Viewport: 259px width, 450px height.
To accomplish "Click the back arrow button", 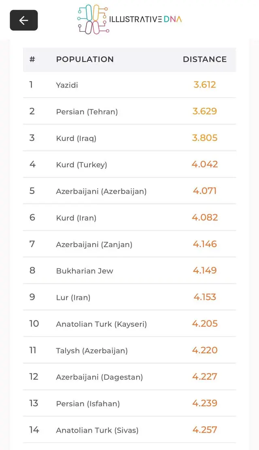I will 24,20.
